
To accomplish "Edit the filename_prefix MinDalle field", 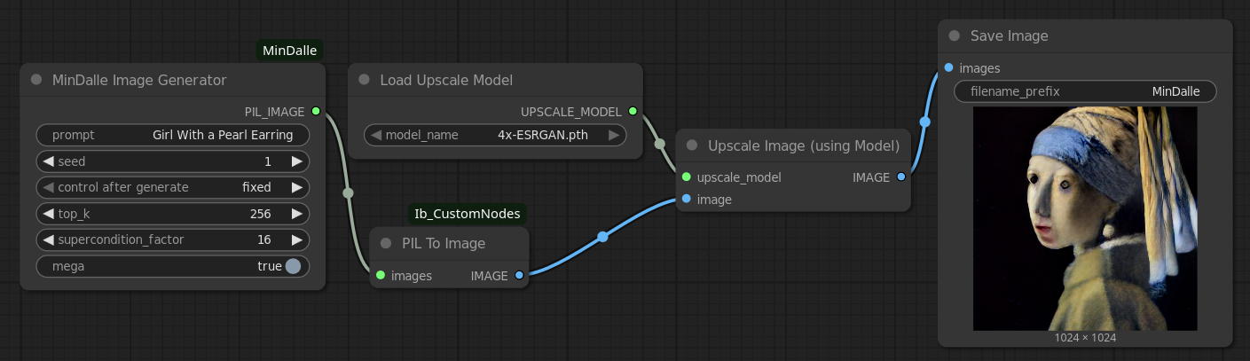I will pyautogui.click(x=1085, y=91).
